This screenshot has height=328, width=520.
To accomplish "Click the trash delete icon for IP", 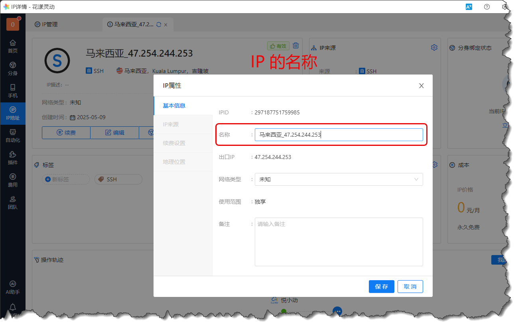I will point(296,45).
